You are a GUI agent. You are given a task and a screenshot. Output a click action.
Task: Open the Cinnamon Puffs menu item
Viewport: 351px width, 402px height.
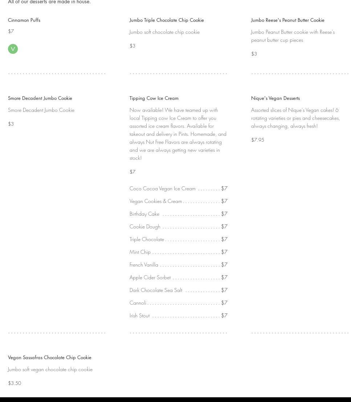click(24, 20)
